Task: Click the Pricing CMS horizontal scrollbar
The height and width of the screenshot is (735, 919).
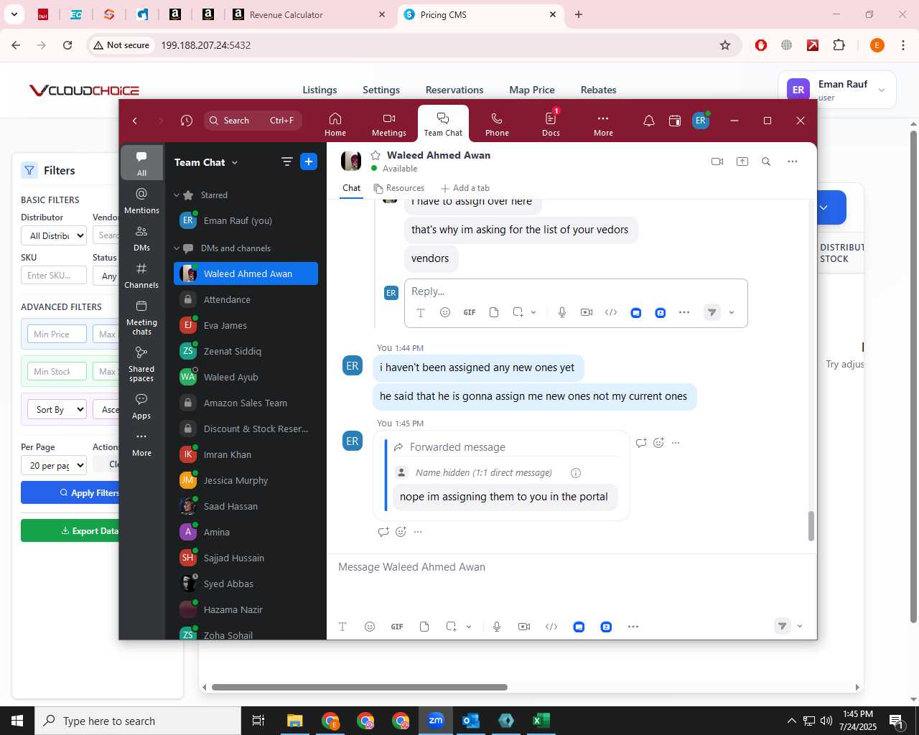Action: point(359,687)
